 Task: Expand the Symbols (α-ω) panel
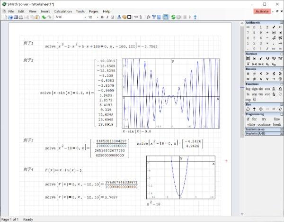click(281, 129)
